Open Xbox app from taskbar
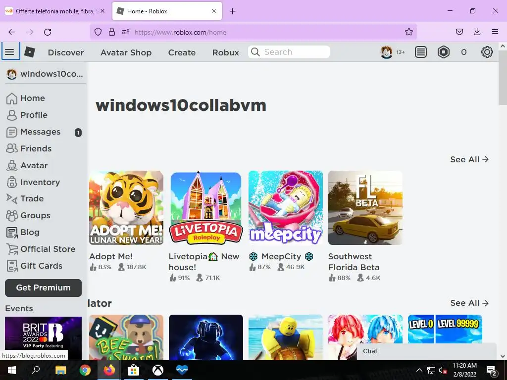 pyautogui.click(x=158, y=370)
